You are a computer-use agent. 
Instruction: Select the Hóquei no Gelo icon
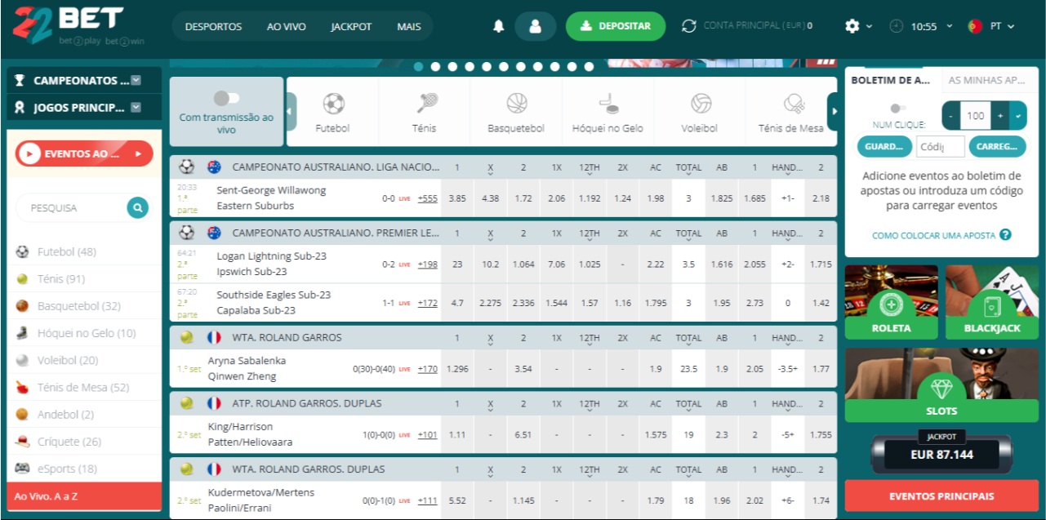tap(607, 106)
